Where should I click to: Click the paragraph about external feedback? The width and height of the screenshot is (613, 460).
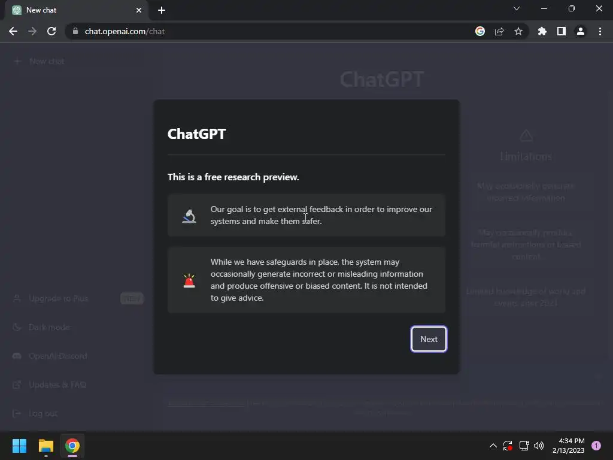(x=321, y=215)
